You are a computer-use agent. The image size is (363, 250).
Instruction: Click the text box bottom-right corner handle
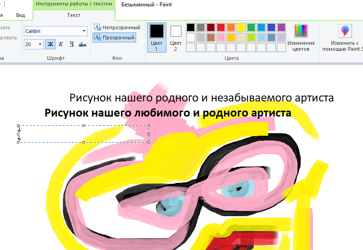(x=148, y=142)
